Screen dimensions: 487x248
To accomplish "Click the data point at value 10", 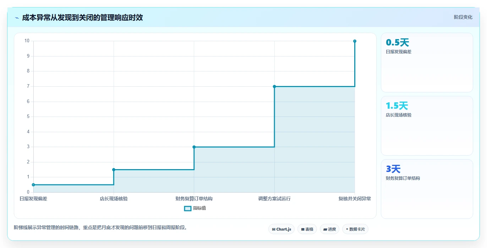I will pyautogui.click(x=355, y=41).
